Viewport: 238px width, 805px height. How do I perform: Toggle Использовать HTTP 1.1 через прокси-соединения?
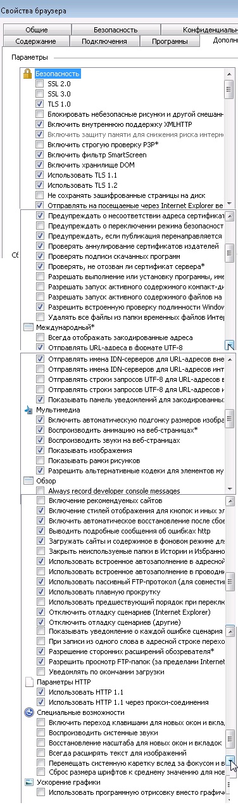point(41,703)
